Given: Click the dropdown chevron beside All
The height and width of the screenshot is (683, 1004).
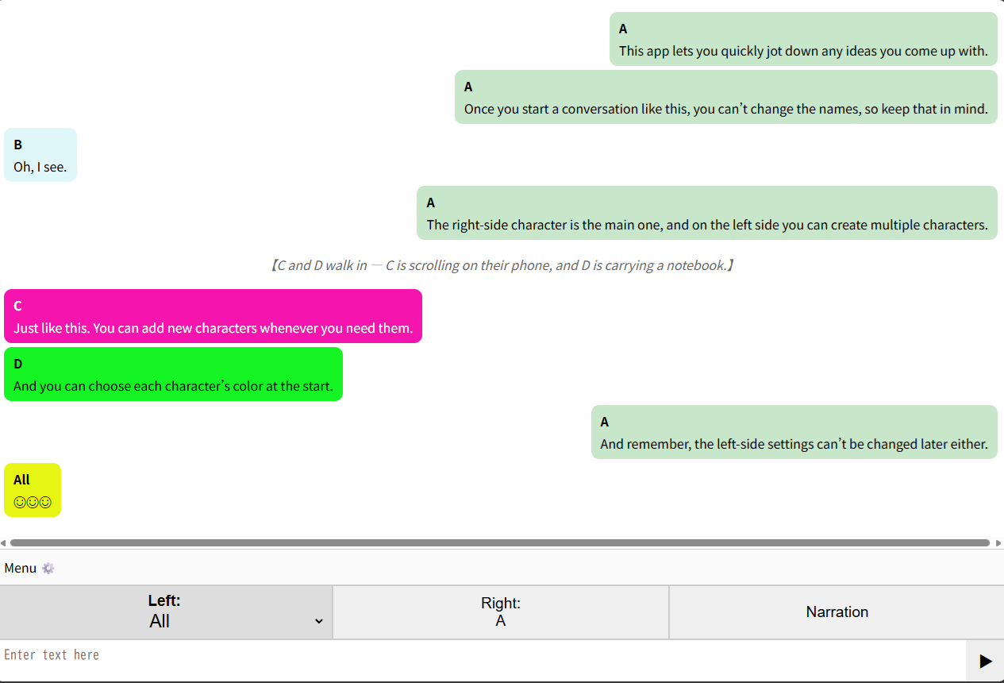Looking at the screenshot, I should tap(318, 621).
